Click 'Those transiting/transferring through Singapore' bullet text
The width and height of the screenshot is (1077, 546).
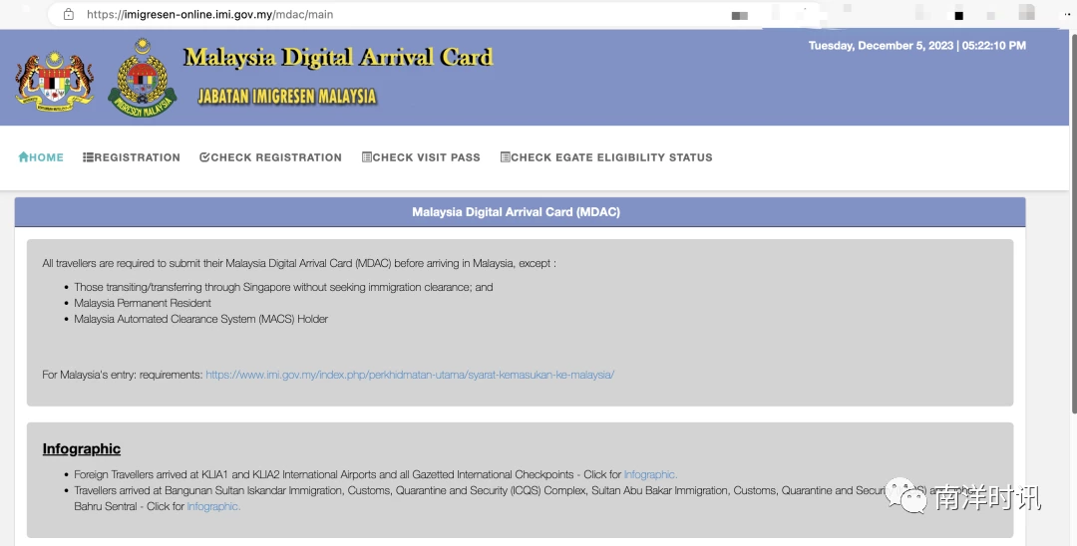pos(283,287)
